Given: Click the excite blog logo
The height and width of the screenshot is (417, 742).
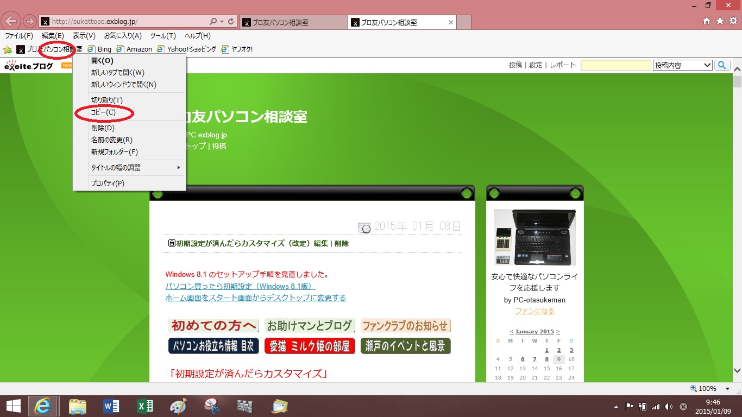Looking at the screenshot, I should tap(29, 66).
